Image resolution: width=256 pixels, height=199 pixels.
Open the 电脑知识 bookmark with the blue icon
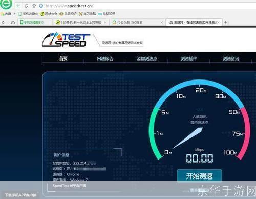click(x=107, y=14)
